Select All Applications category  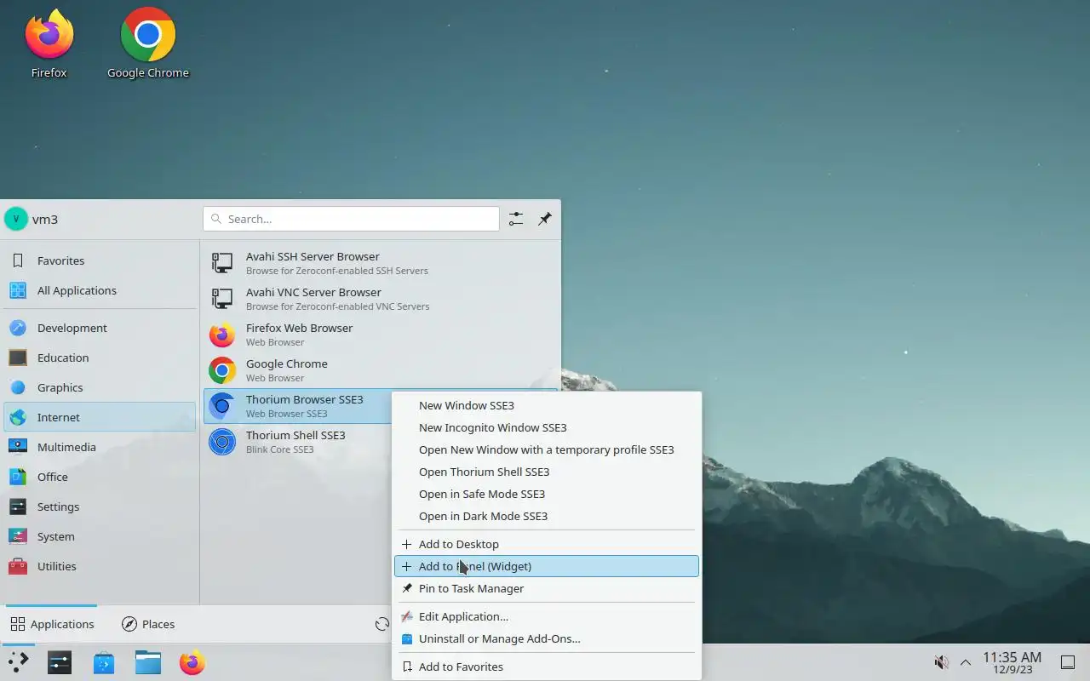[100, 290]
